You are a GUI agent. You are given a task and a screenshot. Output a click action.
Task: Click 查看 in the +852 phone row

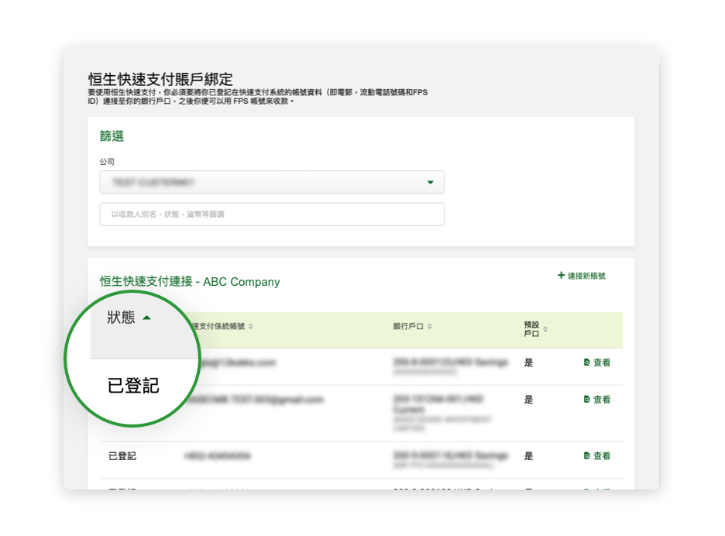click(602, 456)
